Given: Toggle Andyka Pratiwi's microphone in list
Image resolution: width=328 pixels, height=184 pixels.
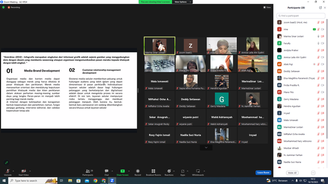Looking at the screenshot, I should point(318,50).
